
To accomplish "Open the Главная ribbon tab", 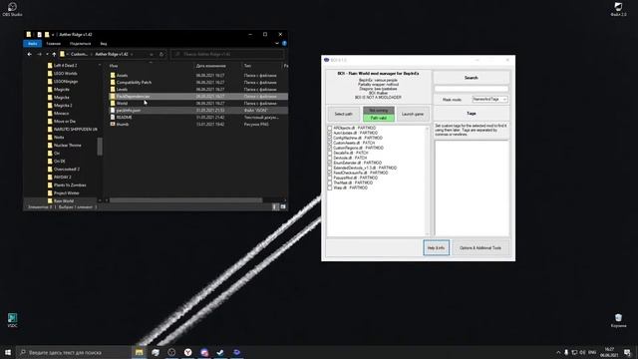I will pyautogui.click(x=53, y=44).
